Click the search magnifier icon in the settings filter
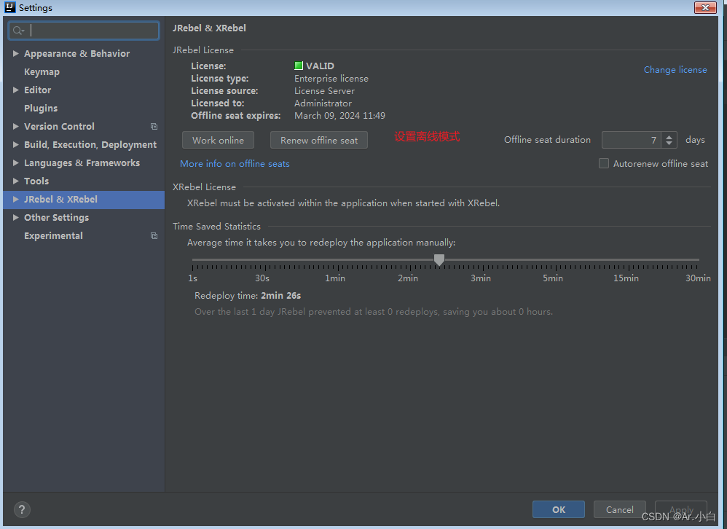The image size is (727, 529). 18,31
